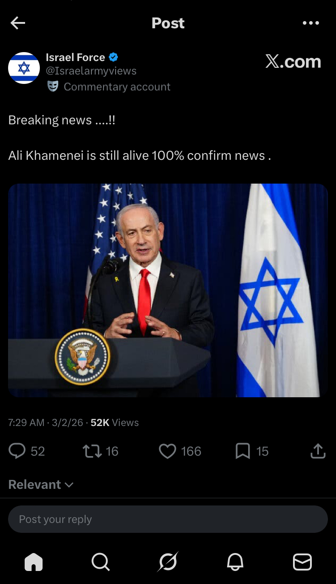Open the Notifications bell icon
The width and height of the screenshot is (336, 584).
(x=235, y=562)
